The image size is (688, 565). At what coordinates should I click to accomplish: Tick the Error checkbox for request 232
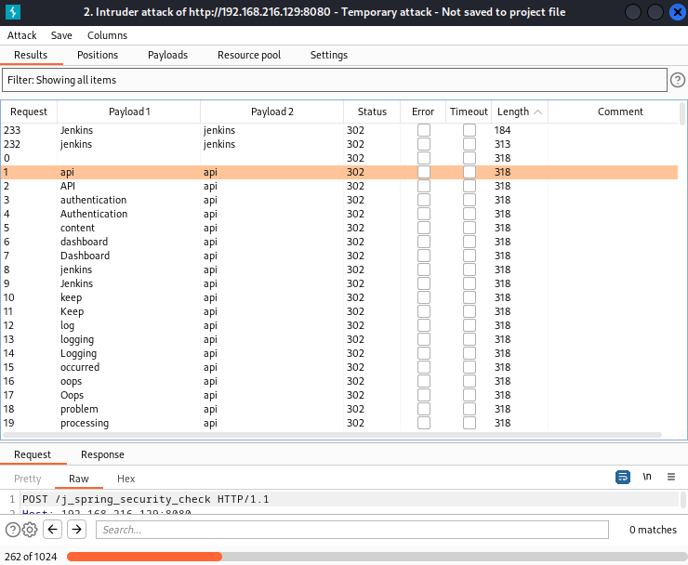point(424,144)
